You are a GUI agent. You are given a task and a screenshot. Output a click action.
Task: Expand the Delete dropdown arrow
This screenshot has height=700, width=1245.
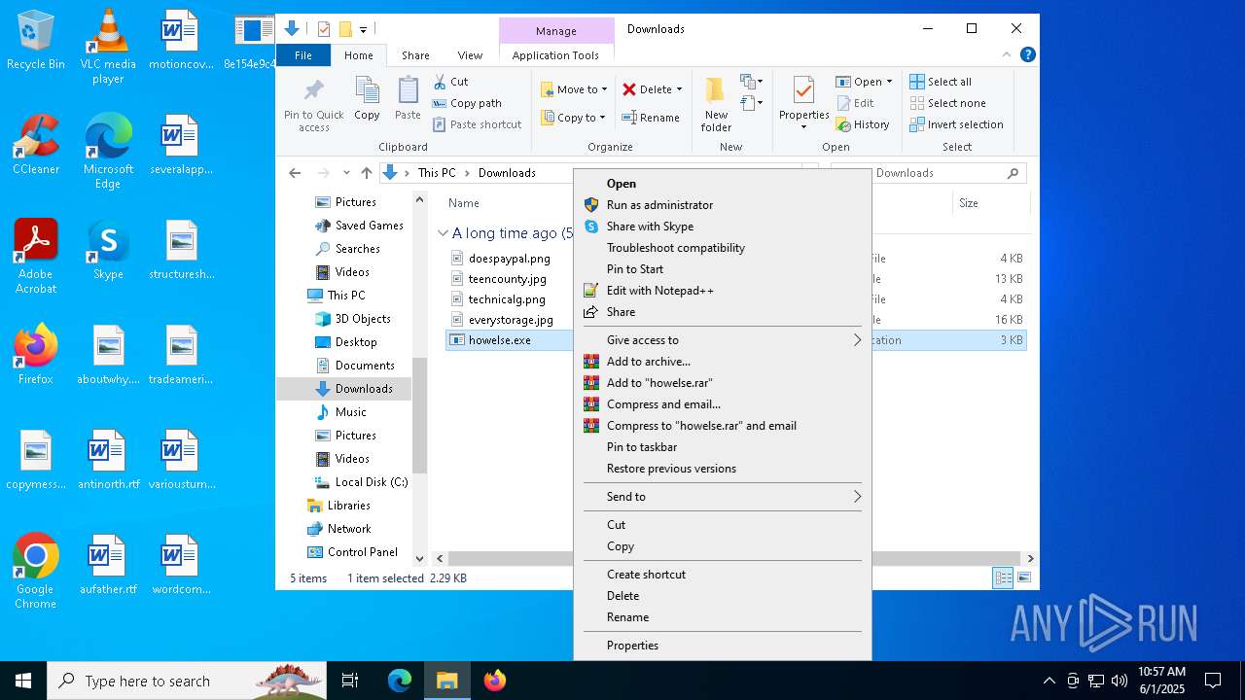[x=679, y=89]
